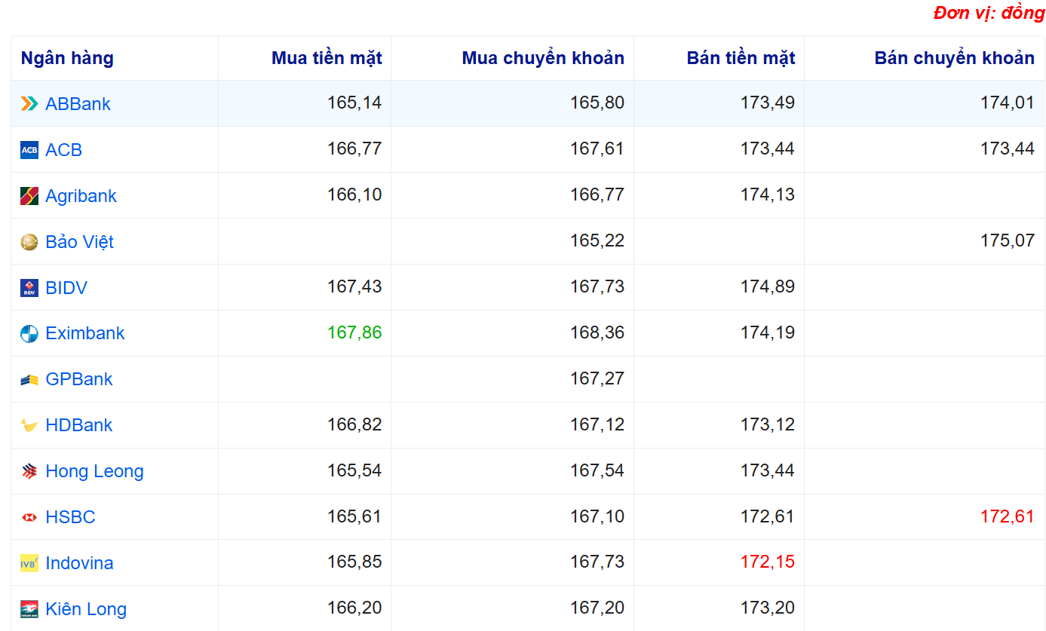Click the ABBank logo icon
Image resolution: width=1046 pixels, height=631 pixels.
pyautogui.click(x=29, y=104)
